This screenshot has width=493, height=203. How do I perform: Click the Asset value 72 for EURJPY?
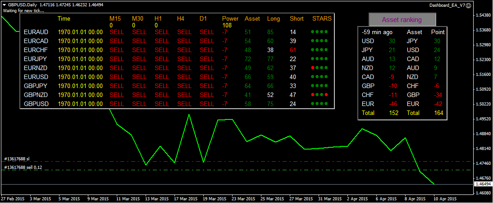point(248,59)
